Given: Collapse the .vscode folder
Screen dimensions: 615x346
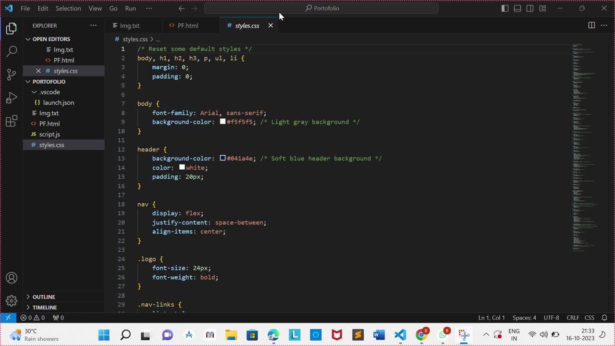Looking at the screenshot, I should pyautogui.click(x=49, y=92).
